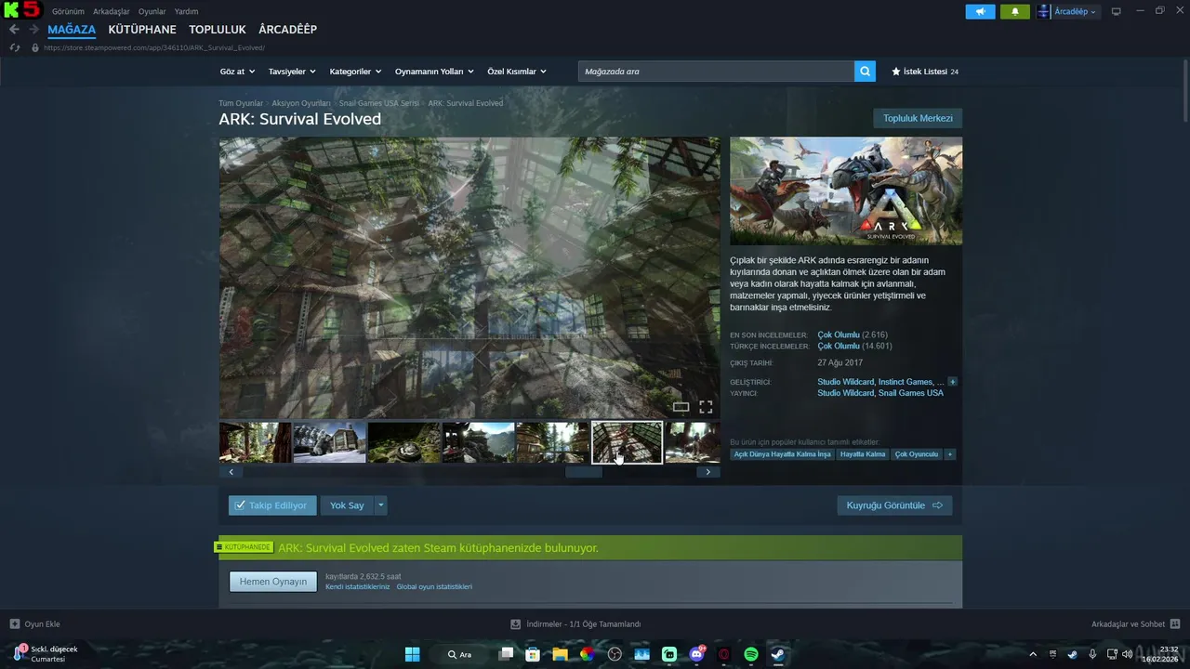Click the Oyun Ekle plus icon

point(14,624)
